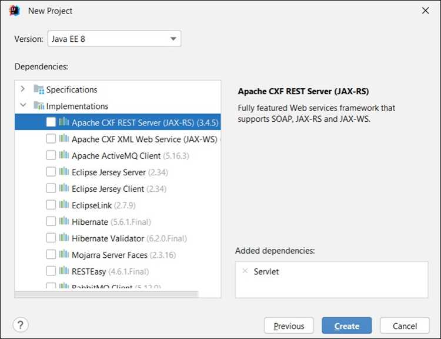The width and height of the screenshot is (441, 339).
Task: Check the Hibernate (5.6.1.Final) checkbox
Action: (x=51, y=221)
